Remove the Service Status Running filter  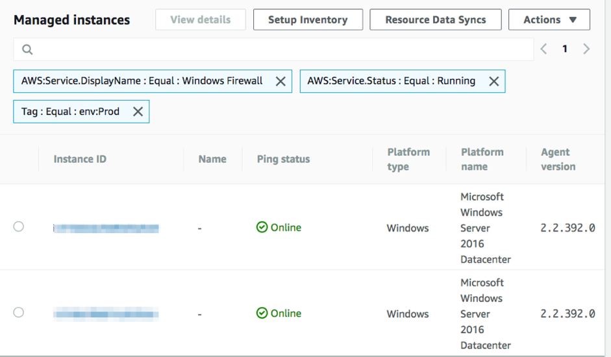point(494,81)
